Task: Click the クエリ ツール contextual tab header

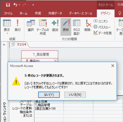Action: click(106, 5)
